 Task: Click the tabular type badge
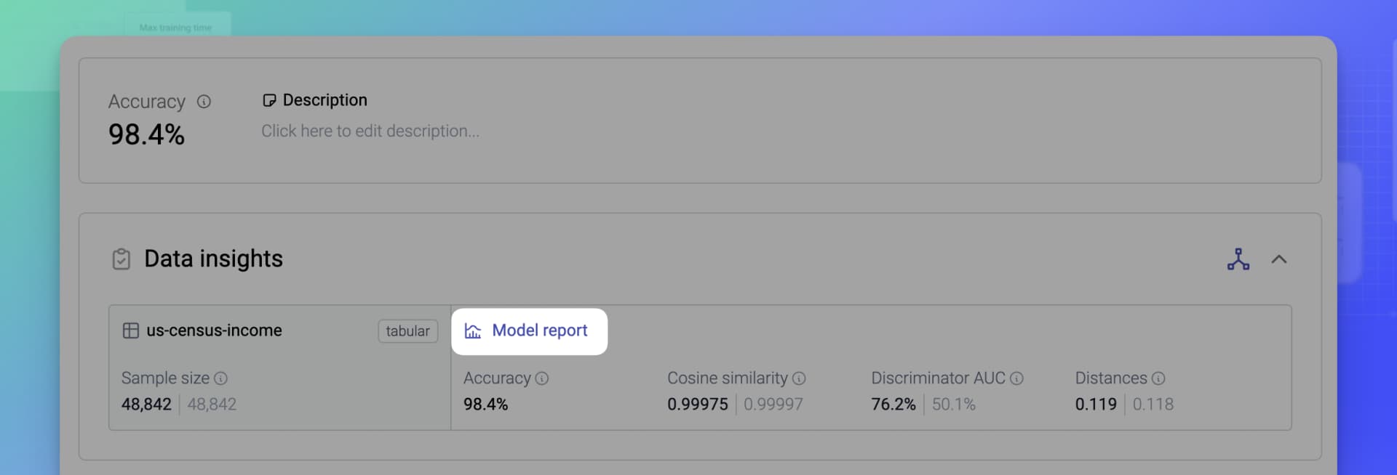coord(407,331)
